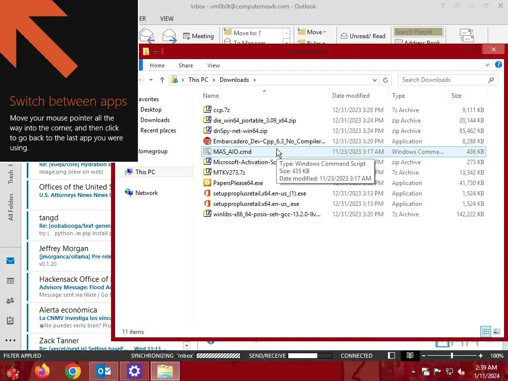
Task: Open Recent locations dropdown arrow in Explorer
Action: point(151,80)
